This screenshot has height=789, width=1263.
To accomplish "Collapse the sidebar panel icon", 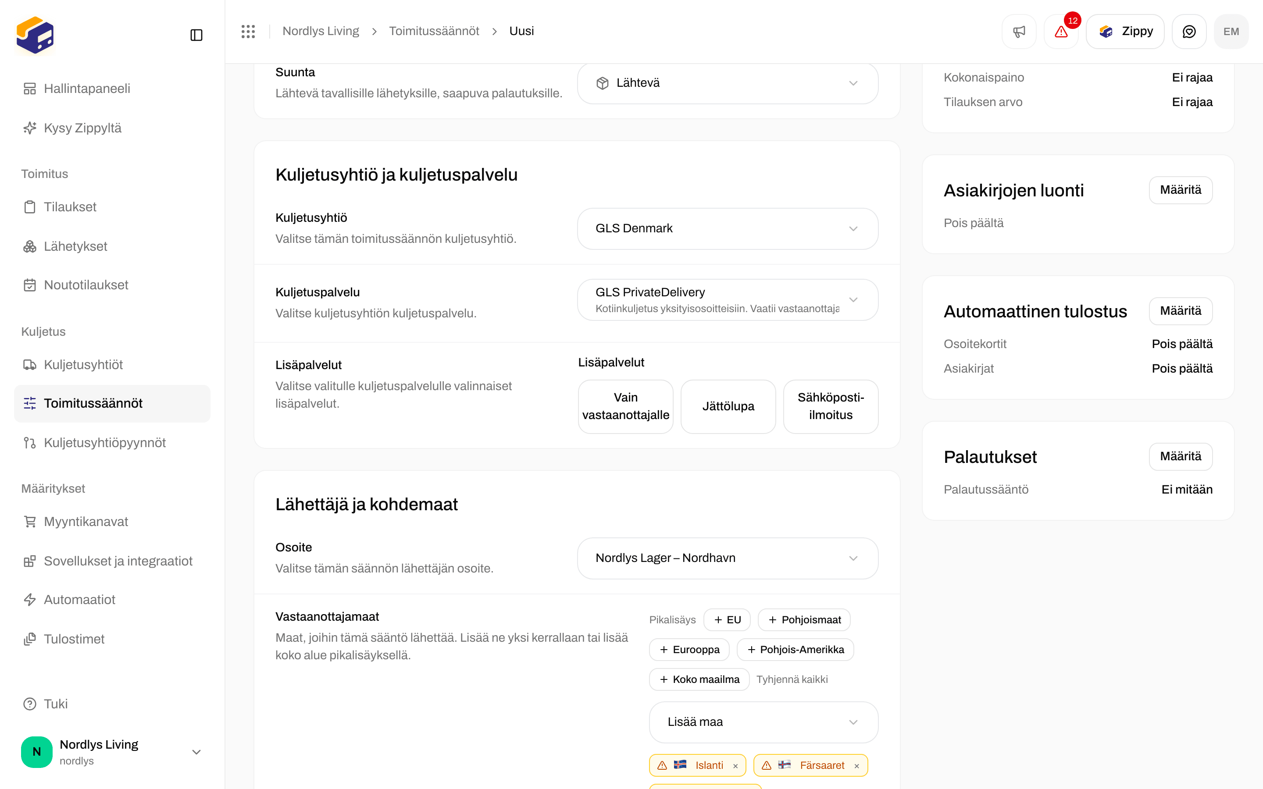I will tap(196, 35).
